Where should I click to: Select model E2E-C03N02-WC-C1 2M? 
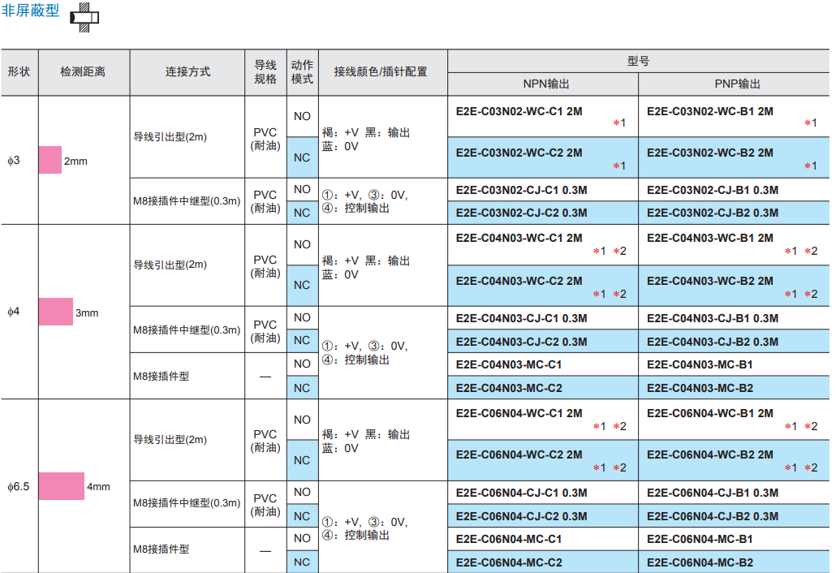pos(519,111)
